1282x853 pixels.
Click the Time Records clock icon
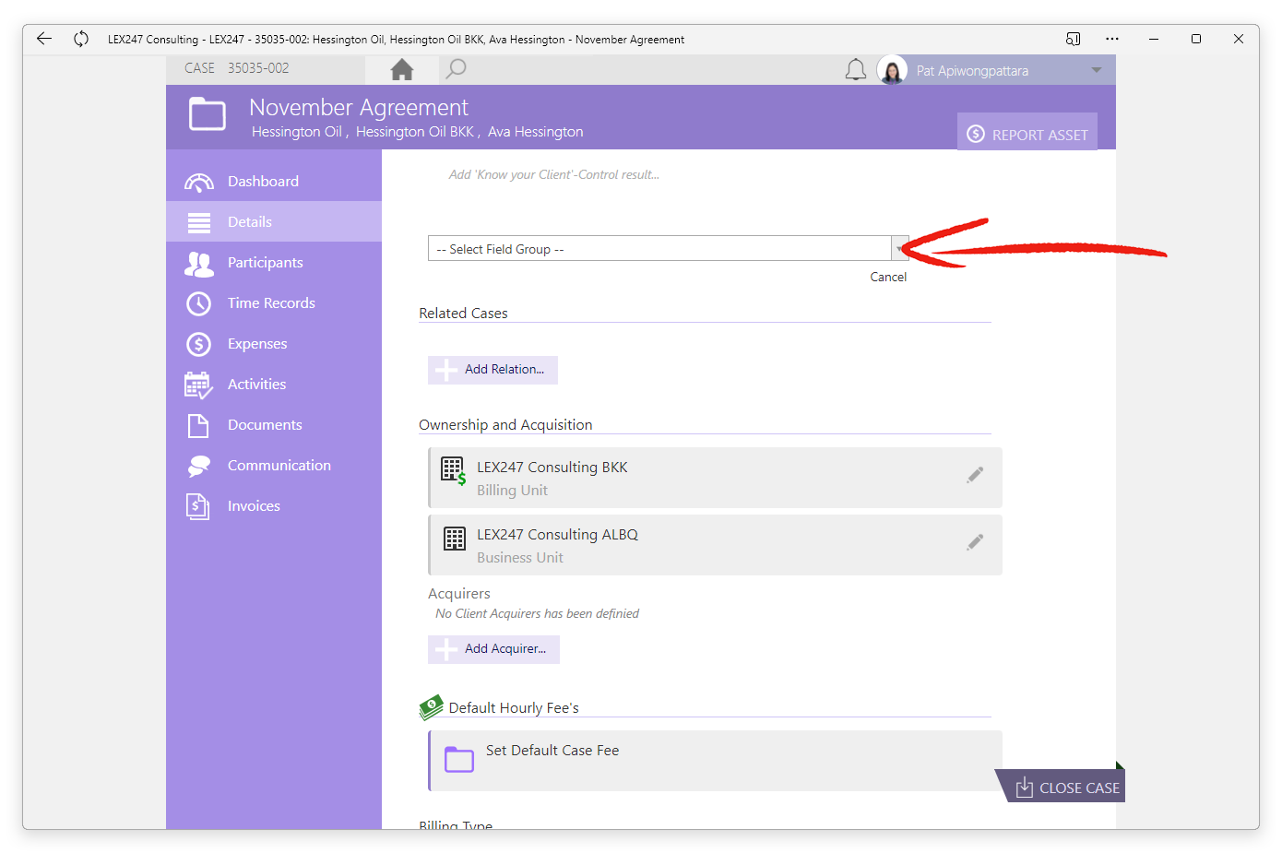tap(198, 303)
